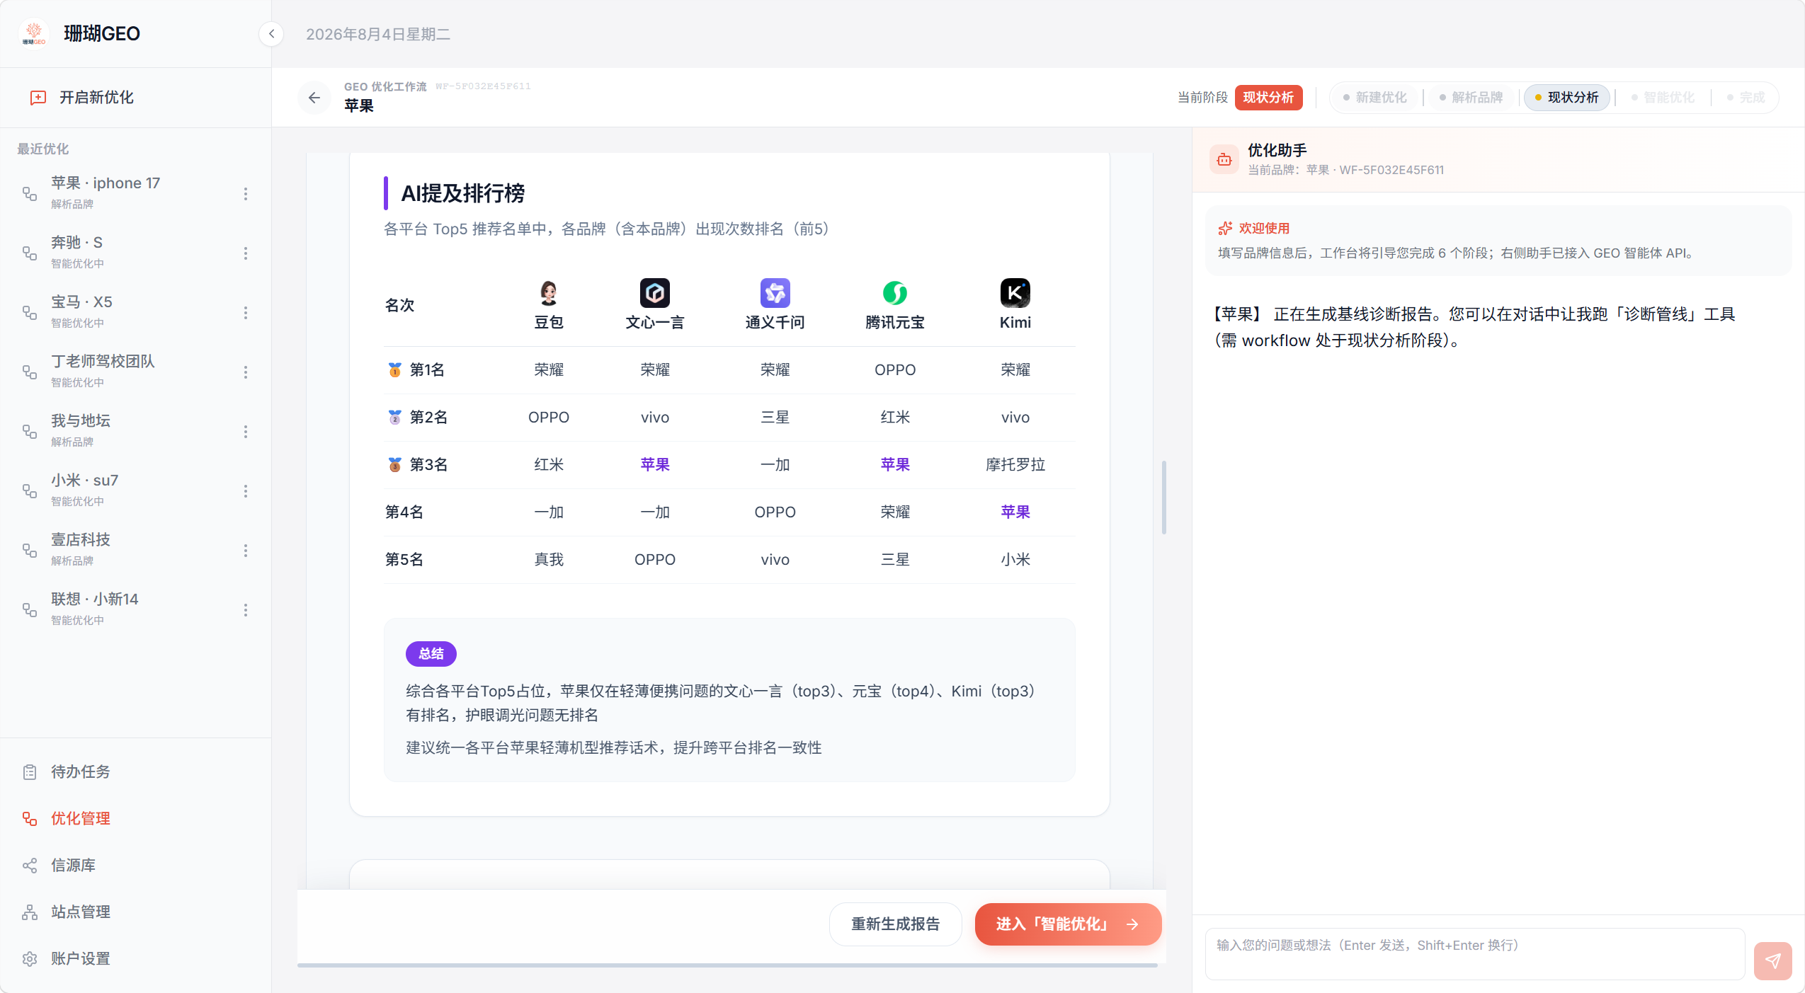Click the 欢迎使用 sparkle icon
1805x993 pixels.
click(1224, 228)
